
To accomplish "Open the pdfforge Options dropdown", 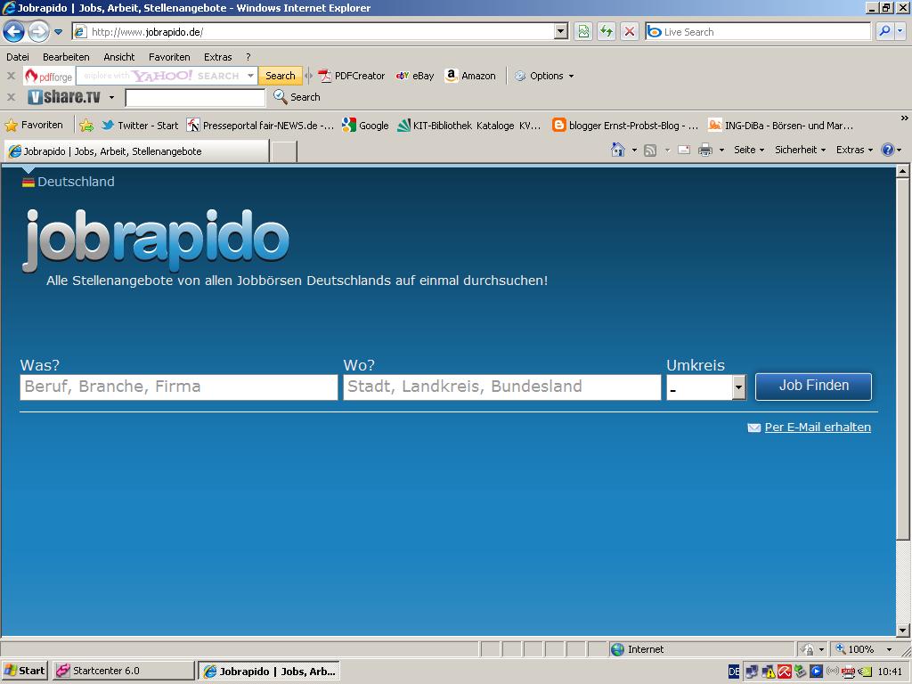I will [x=544, y=76].
